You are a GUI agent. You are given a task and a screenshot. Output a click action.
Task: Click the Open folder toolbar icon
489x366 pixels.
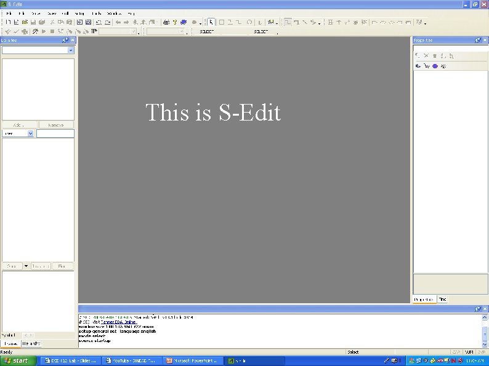point(25,22)
